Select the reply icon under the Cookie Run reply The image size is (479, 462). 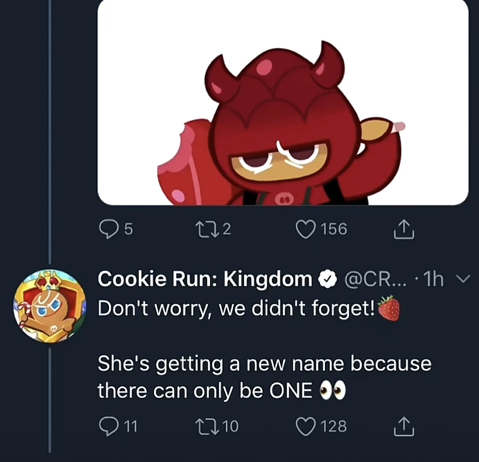click(110, 426)
